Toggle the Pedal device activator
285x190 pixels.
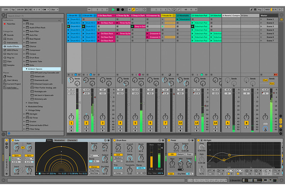click(x=169, y=140)
